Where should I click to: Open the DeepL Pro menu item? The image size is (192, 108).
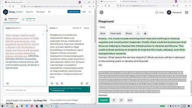[29, 12]
